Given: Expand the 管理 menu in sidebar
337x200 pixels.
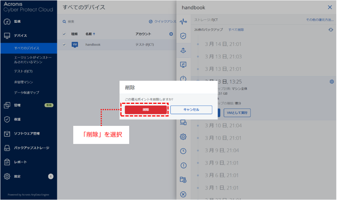Looking at the screenshot, I should (x=17, y=105).
